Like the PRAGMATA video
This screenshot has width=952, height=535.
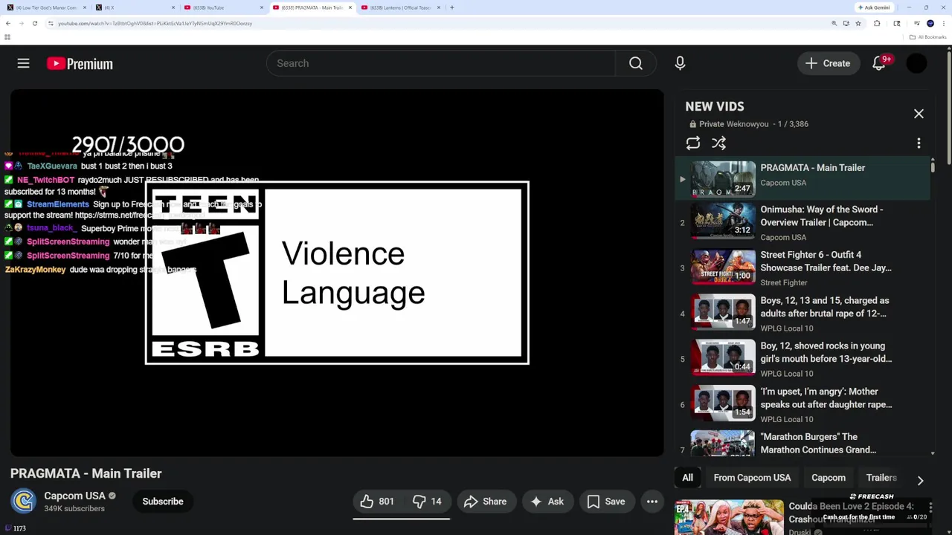click(377, 502)
